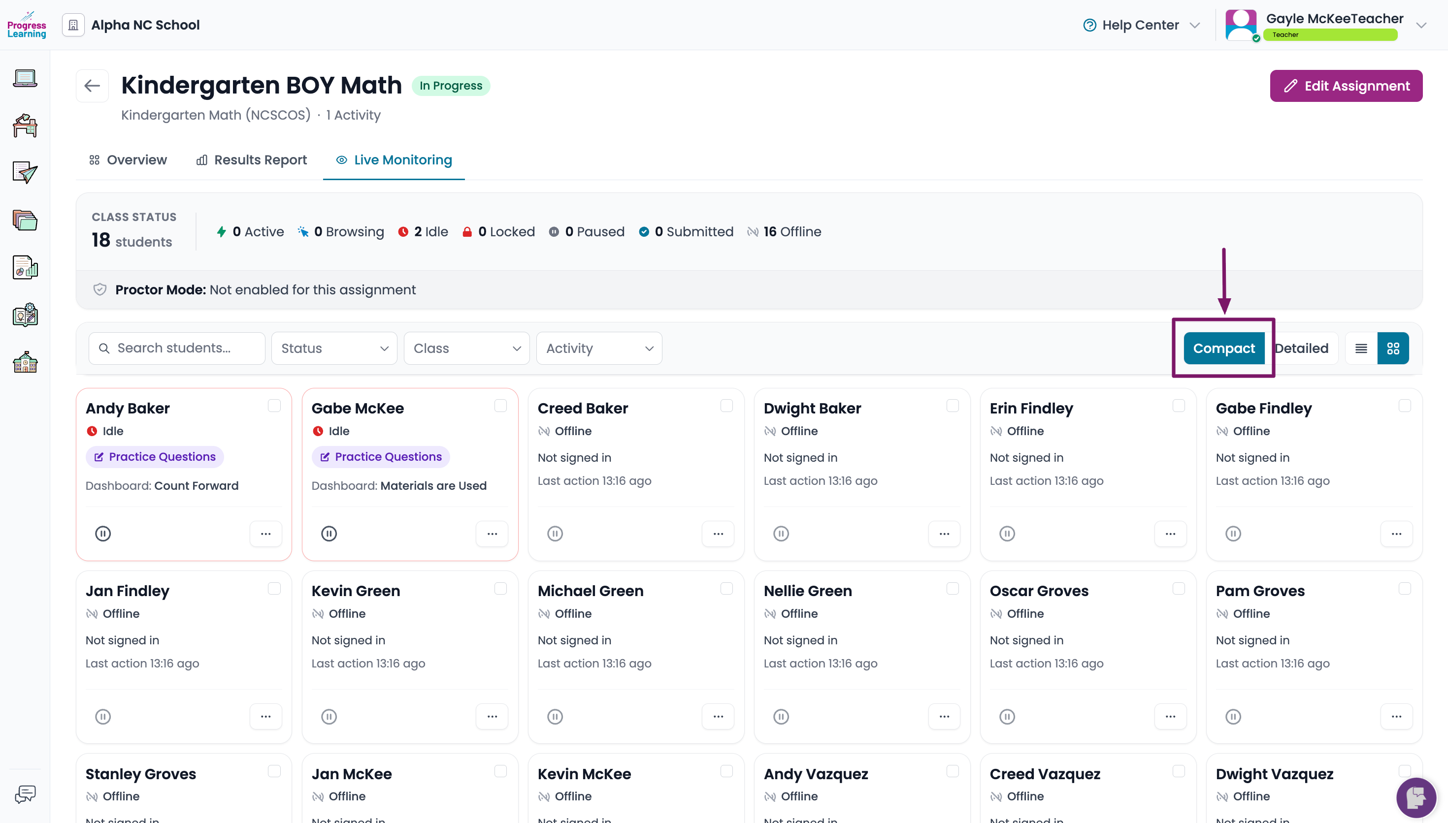The width and height of the screenshot is (1448, 823).
Task: Open the Class filter dropdown
Action: tap(466, 348)
